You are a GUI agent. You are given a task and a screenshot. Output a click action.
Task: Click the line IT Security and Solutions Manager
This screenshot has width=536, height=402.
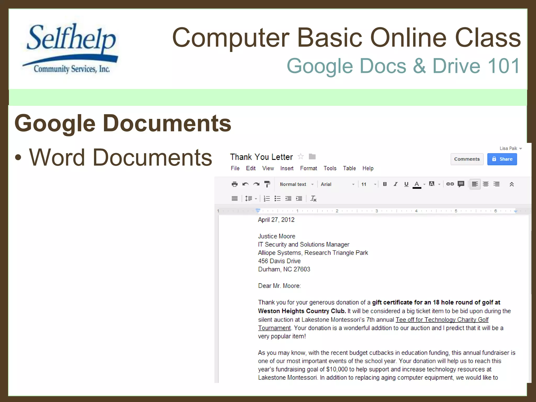click(x=304, y=244)
